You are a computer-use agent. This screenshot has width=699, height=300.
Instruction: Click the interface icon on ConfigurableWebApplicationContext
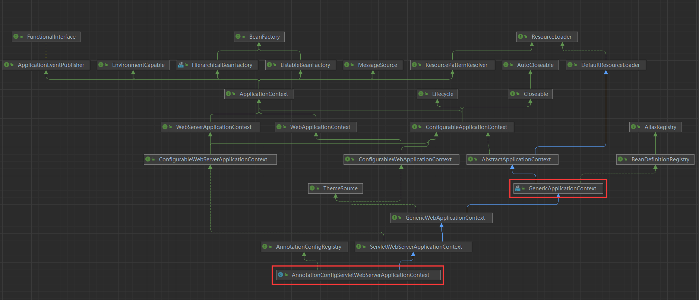click(348, 159)
